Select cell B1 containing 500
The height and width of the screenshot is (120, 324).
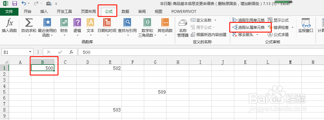coord(43,68)
